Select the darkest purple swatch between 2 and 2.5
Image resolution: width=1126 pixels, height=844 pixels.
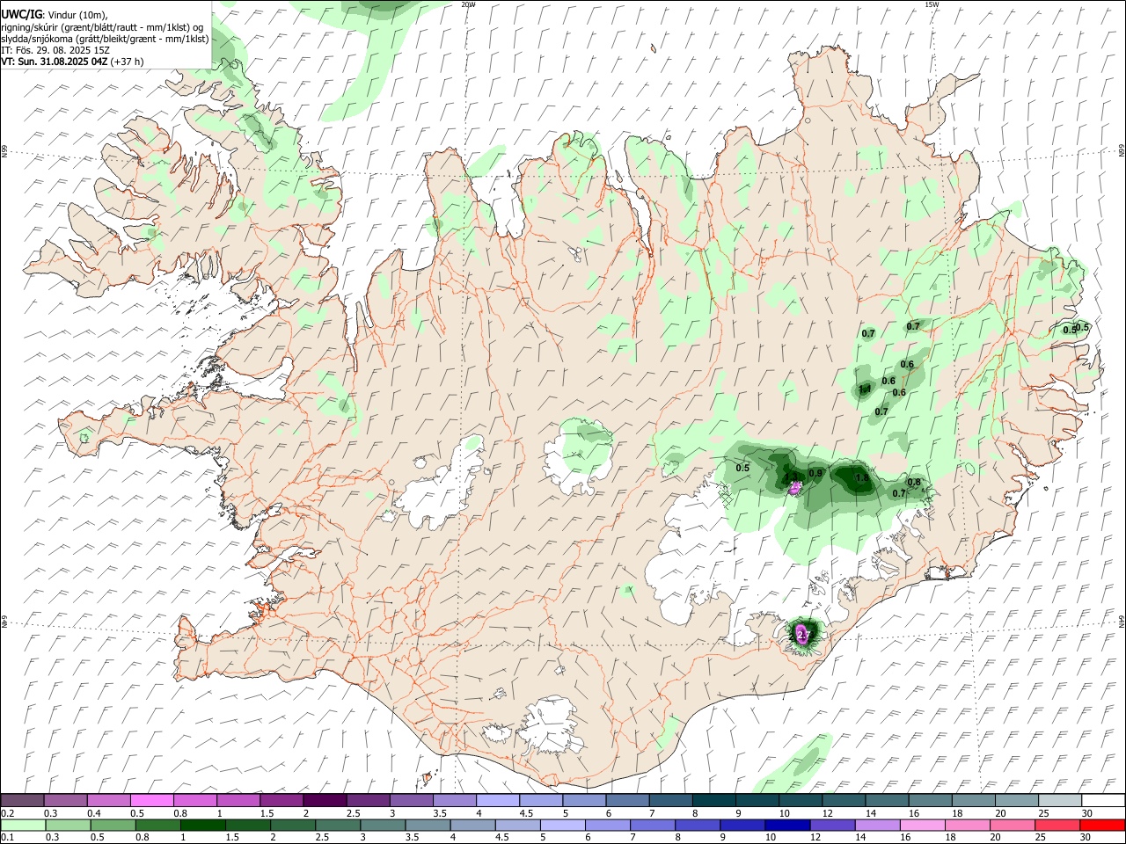pos(325,800)
